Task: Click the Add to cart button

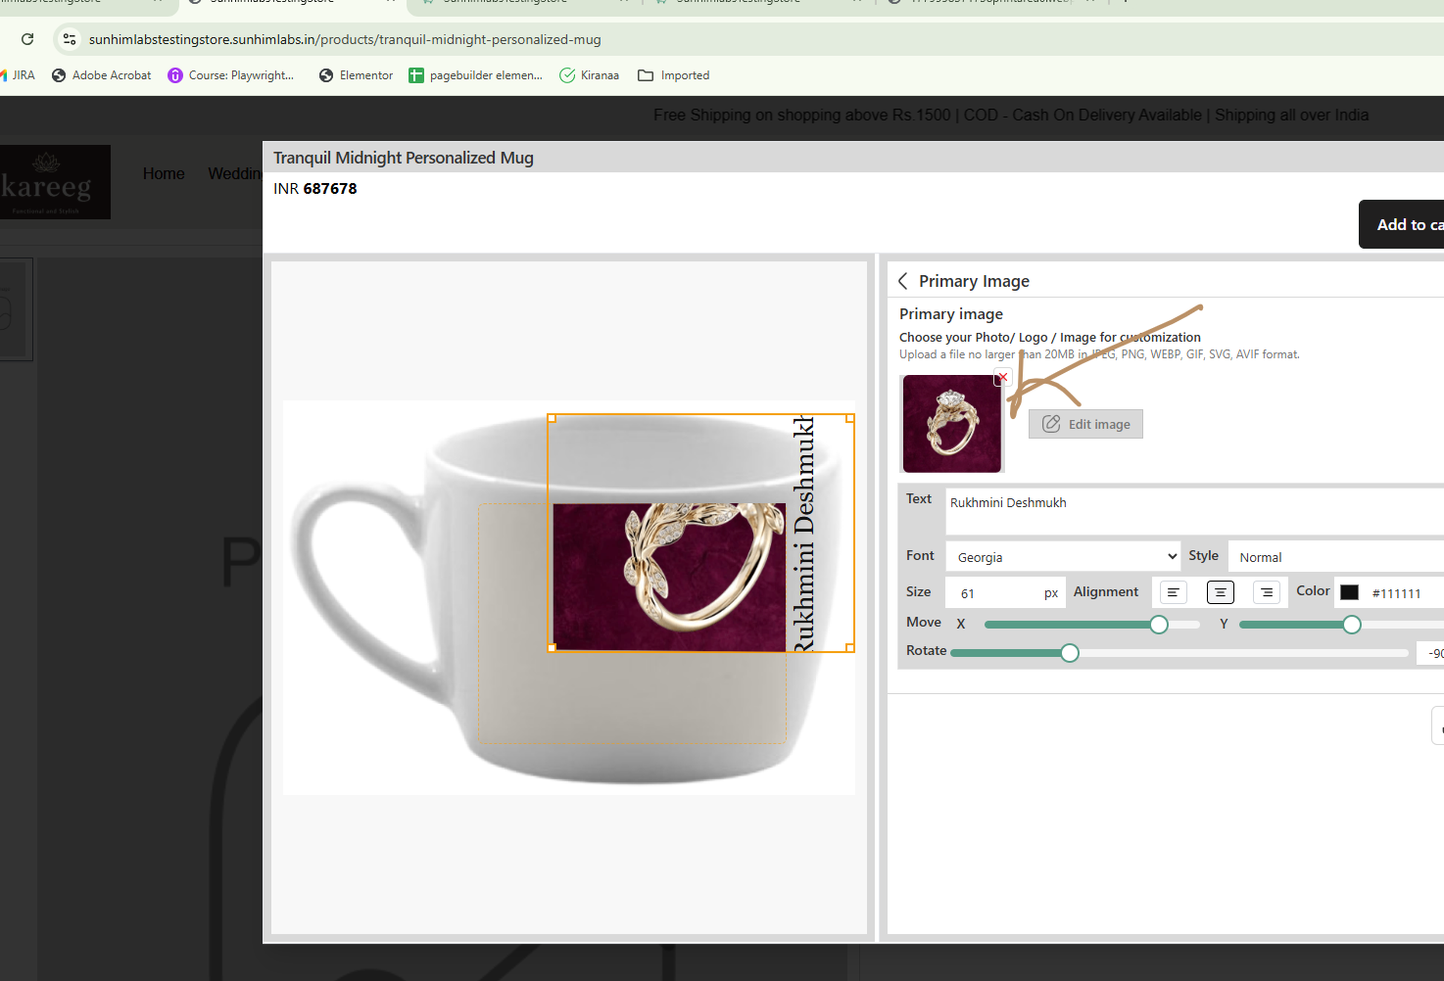Action: tap(1402, 224)
